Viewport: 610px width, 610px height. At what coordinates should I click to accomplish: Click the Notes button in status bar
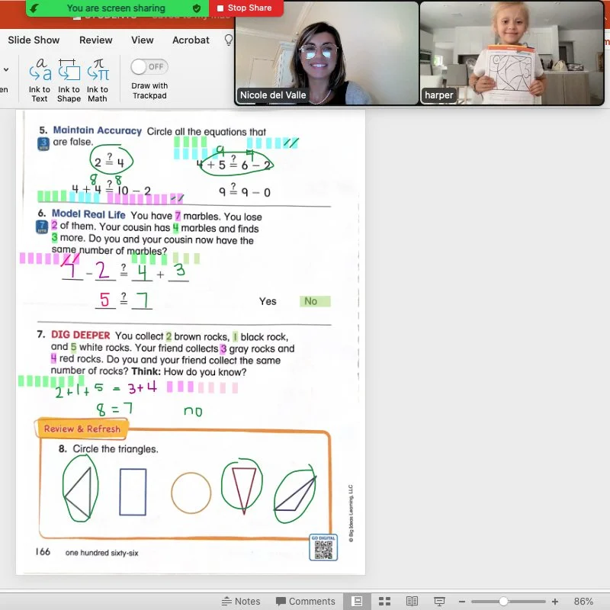click(x=241, y=601)
